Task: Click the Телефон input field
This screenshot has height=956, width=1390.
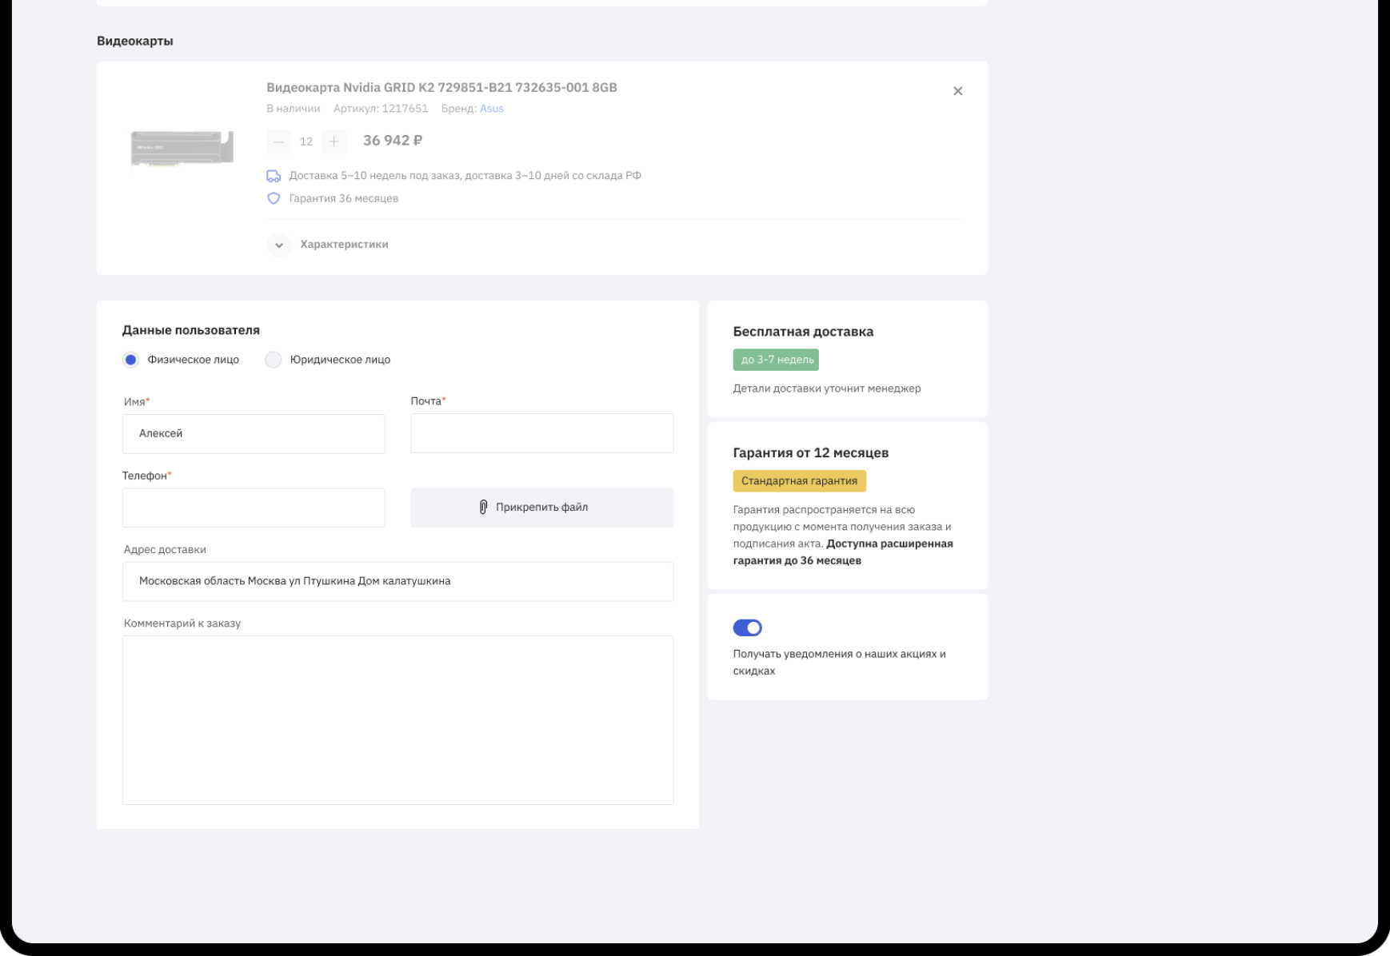Action: click(254, 508)
